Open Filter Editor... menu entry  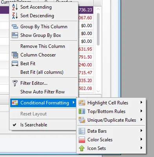pos(44,83)
